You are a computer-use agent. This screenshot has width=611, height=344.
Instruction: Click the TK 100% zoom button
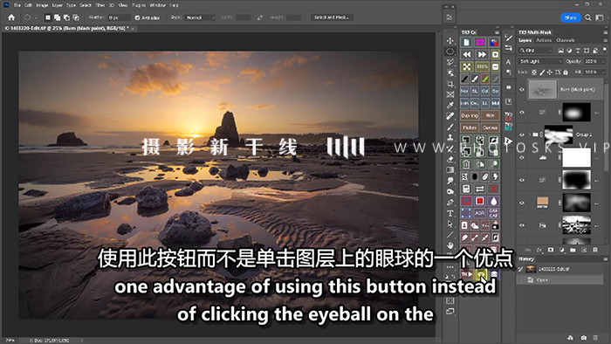tap(482, 66)
